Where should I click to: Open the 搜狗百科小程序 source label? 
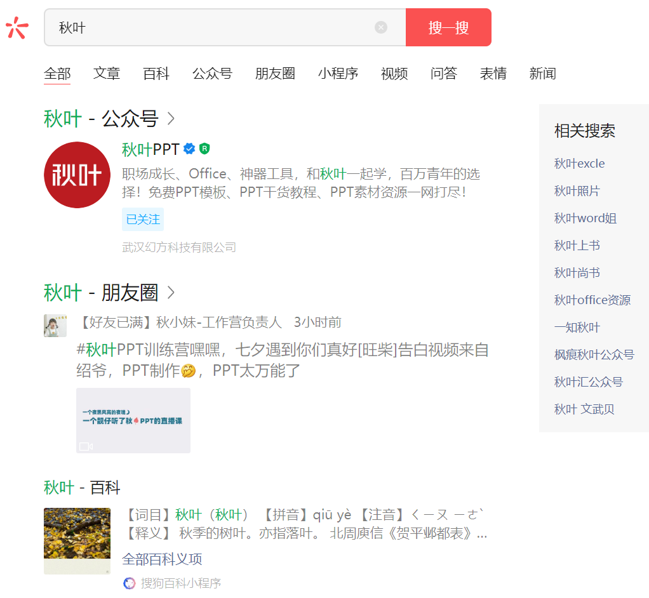[x=181, y=583]
